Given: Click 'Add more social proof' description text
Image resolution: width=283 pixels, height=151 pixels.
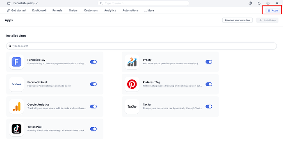Looking at the screenshot, I should pos(170,63).
